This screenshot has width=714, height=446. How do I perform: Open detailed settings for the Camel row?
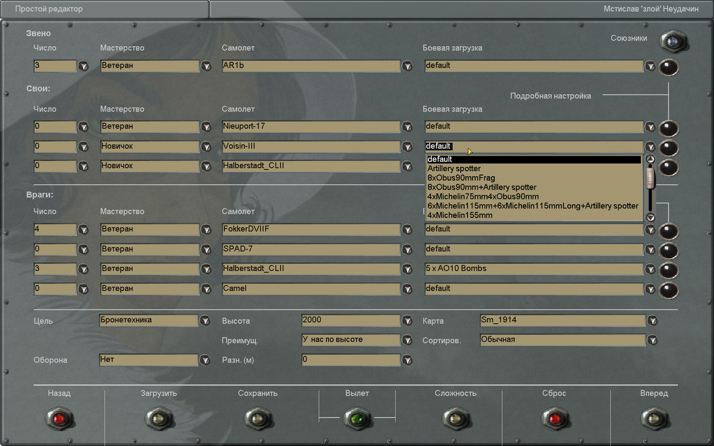click(x=669, y=290)
